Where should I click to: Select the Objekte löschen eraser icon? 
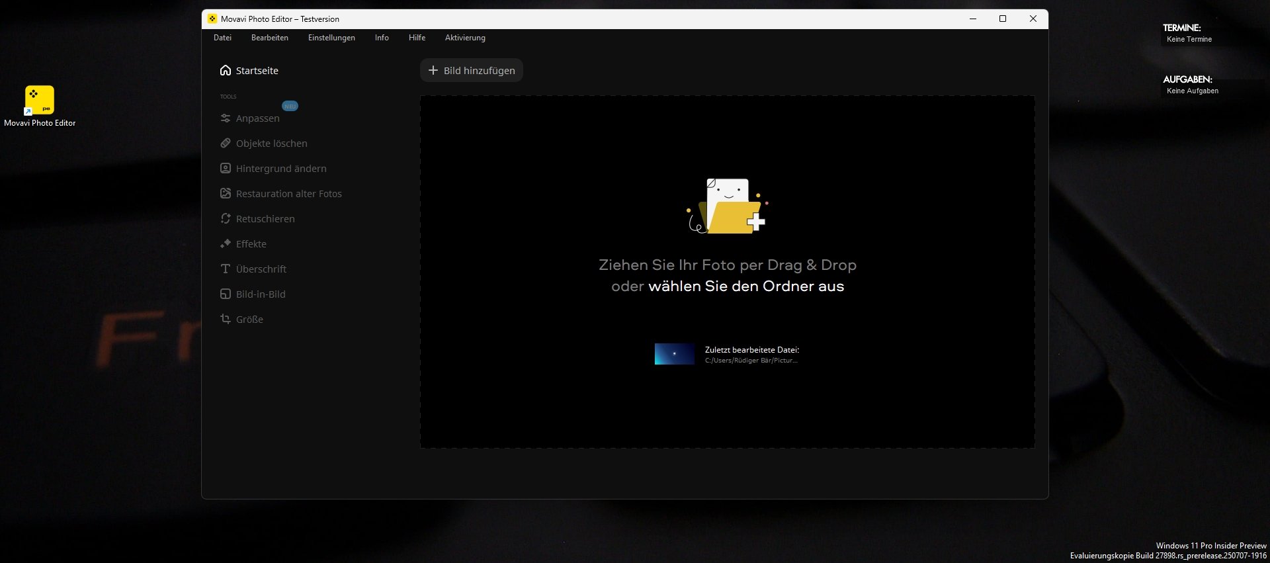226,143
